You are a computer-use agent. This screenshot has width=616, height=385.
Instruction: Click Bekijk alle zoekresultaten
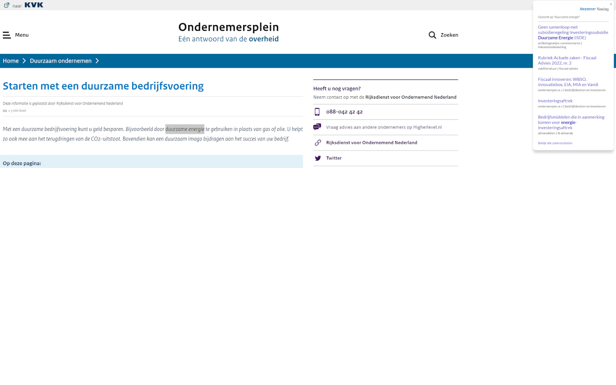click(555, 143)
